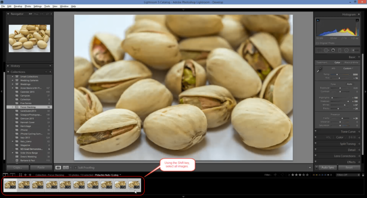367x198 pixels.
Task: Filter by rejected flag icon
Action: [283, 175]
